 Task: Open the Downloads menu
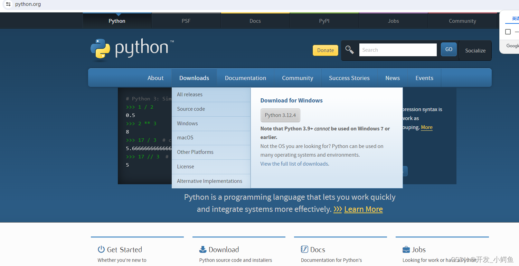tap(194, 78)
